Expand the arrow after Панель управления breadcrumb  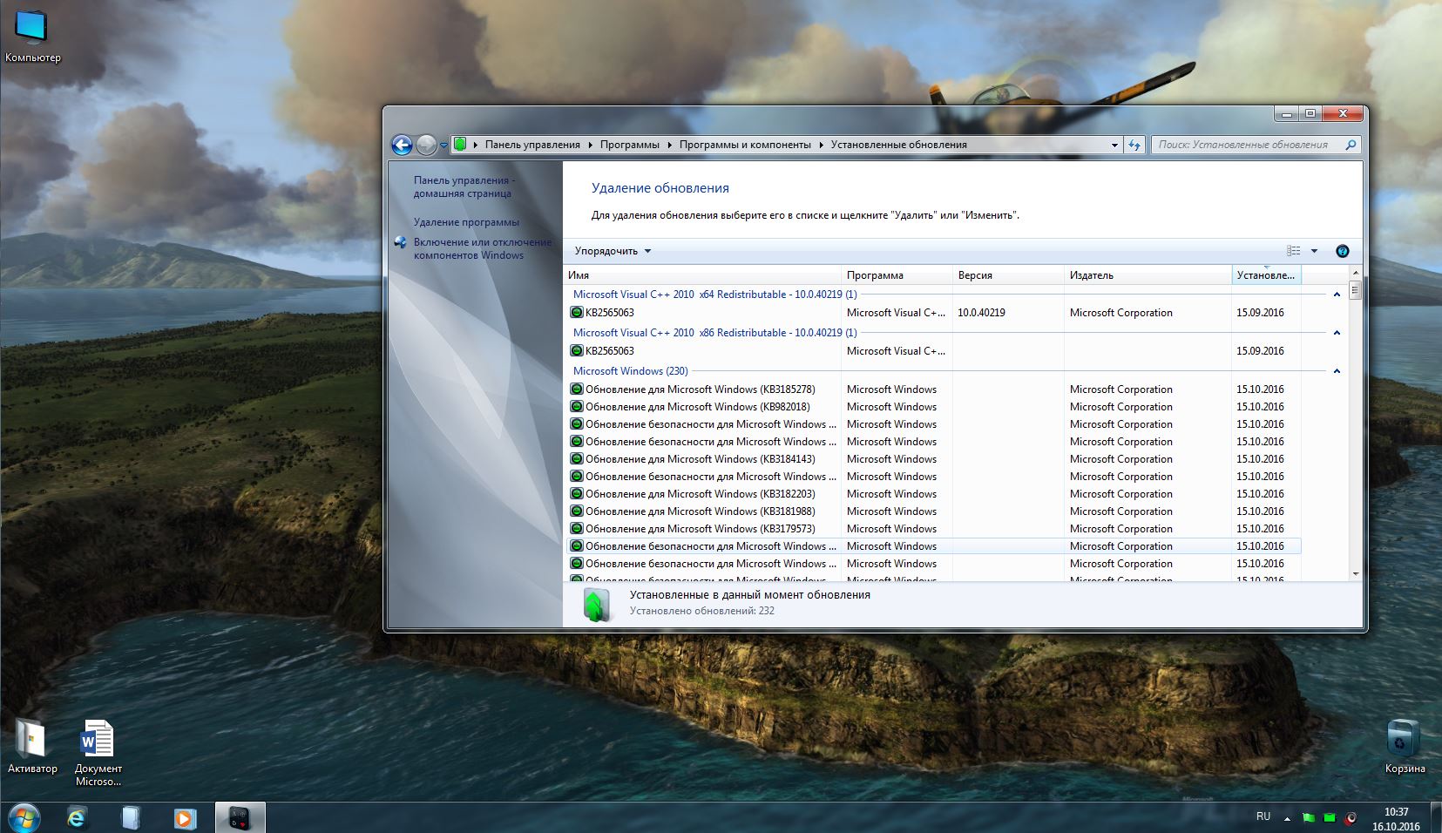tap(590, 145)
